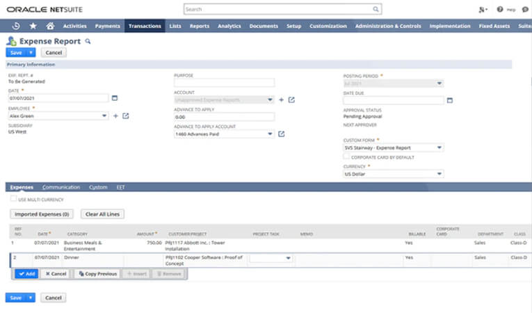Go to the Home icon
The height and width of the screenshot is (313, 532).
click(x=50, y=26)
